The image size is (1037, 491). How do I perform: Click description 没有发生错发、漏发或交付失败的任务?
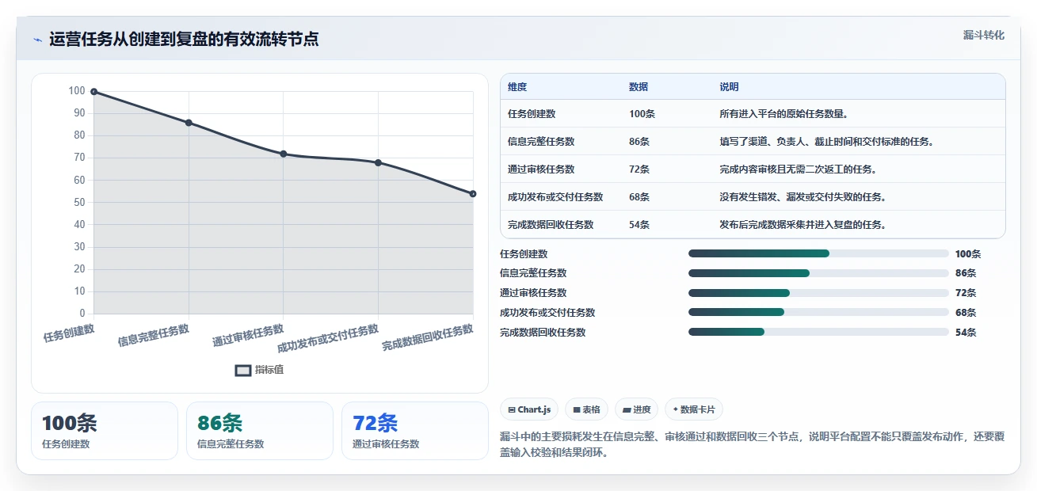803,197
